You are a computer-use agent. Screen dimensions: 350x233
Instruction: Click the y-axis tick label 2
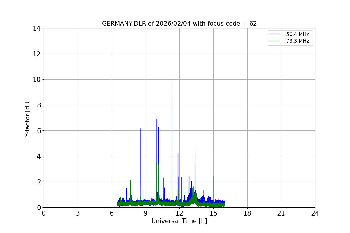tap(38, 182)
